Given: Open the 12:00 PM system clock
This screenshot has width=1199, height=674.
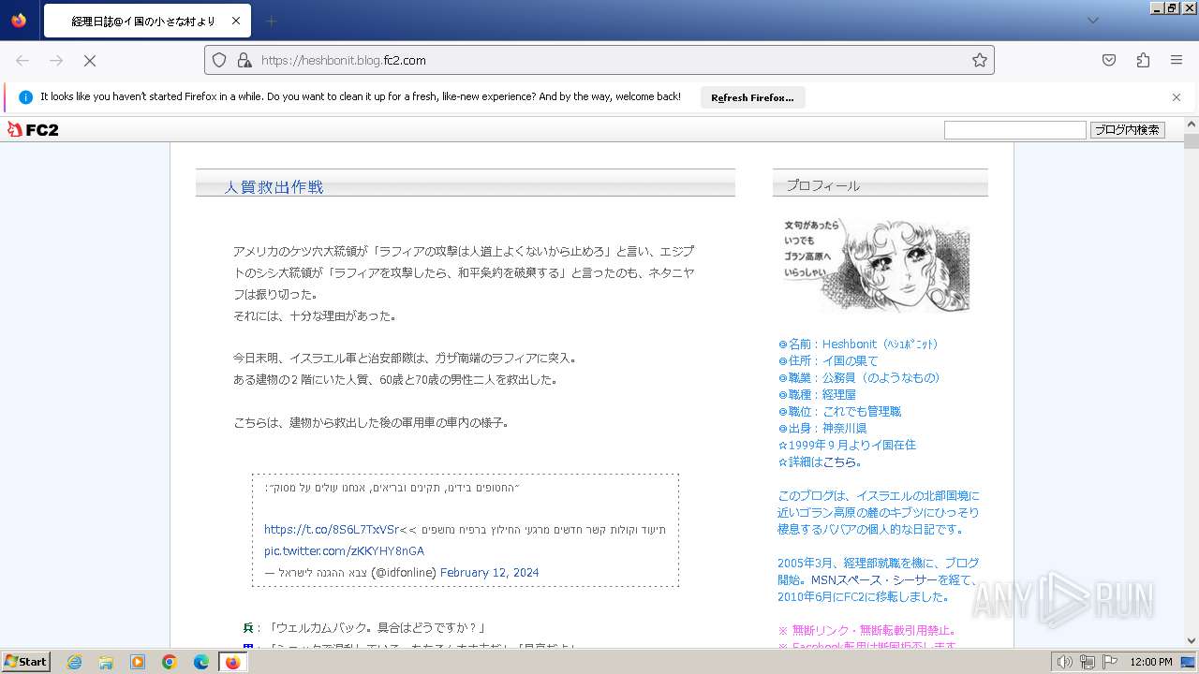Looking at the screenshot, I should pyautogui.click(x=1151, y=662).
